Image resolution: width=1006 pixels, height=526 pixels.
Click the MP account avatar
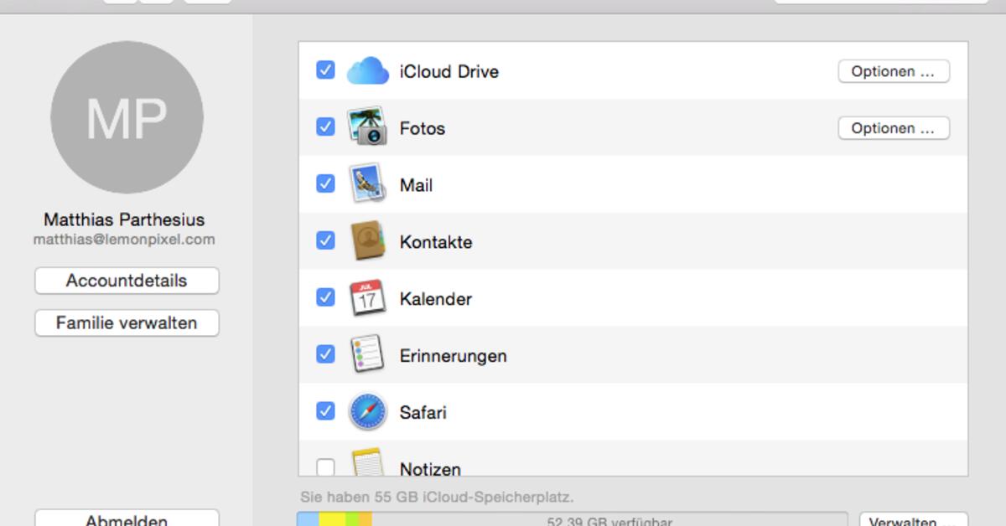pyautogui.click(x=127, y=117)
